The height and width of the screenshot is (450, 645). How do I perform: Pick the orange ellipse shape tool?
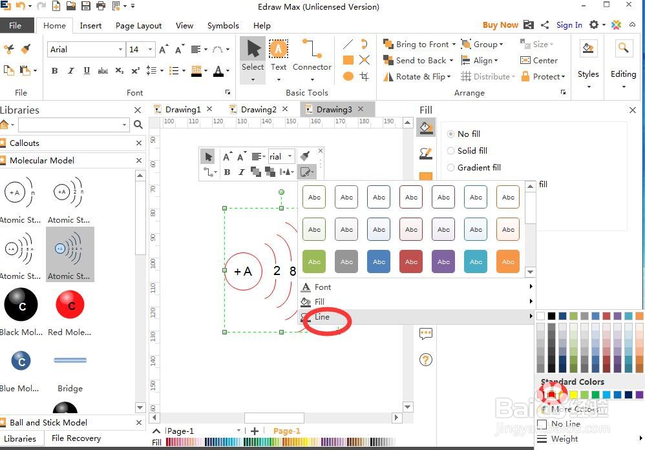point(348,76)
